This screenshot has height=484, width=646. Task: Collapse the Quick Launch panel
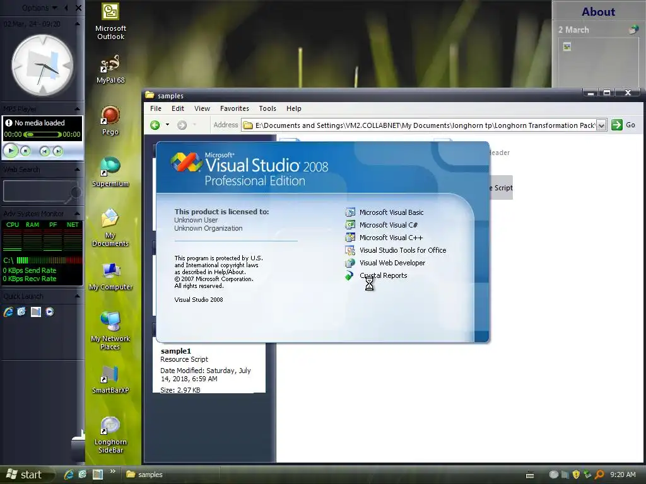coord(77,296)
